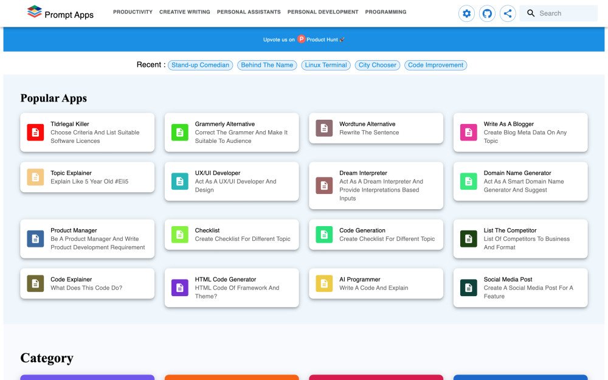Click the red Tldrlegal Killer document icon
Viewport: 608px width, 380px height.
35,132
